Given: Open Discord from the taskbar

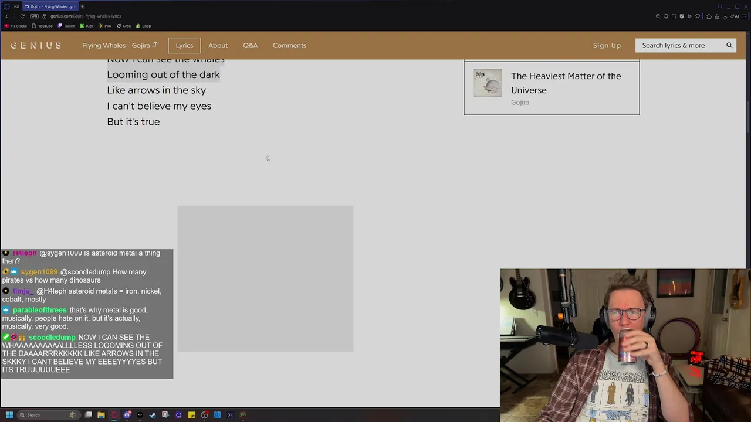Looking at the screenshot, I should (127, 415).
